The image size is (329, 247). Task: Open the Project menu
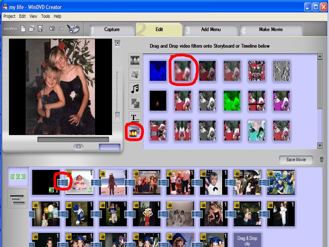[x=9, y=16]
